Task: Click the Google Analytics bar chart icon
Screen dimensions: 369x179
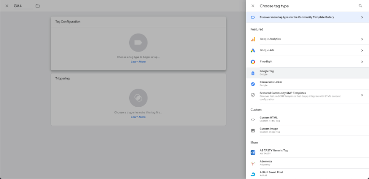Action: (253, 39)
